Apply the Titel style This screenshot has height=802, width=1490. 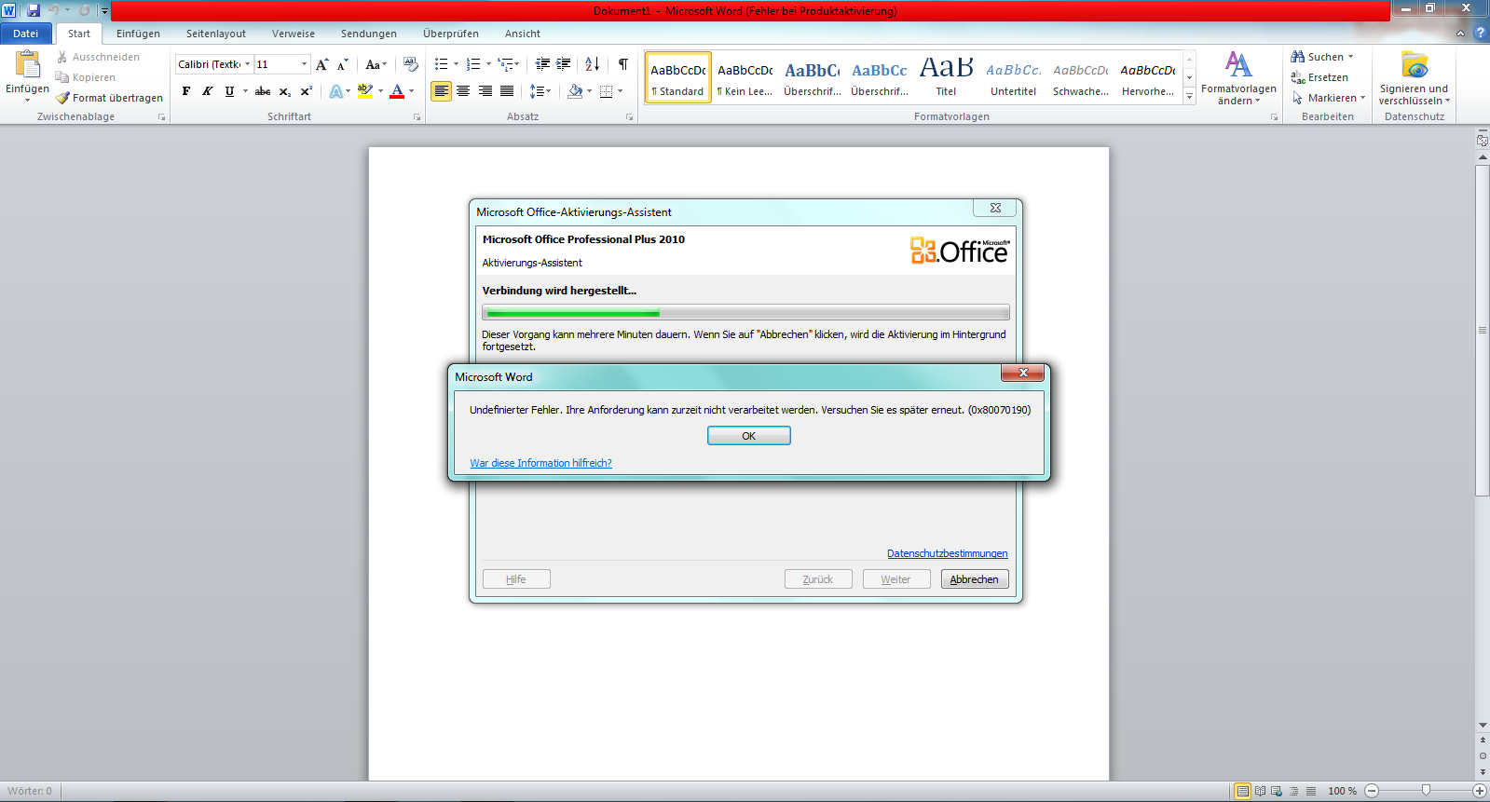pos(946,77)
